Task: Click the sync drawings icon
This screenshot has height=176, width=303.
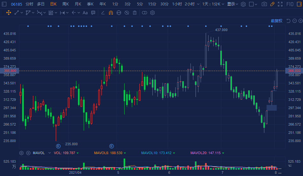Action: point(119,13)
